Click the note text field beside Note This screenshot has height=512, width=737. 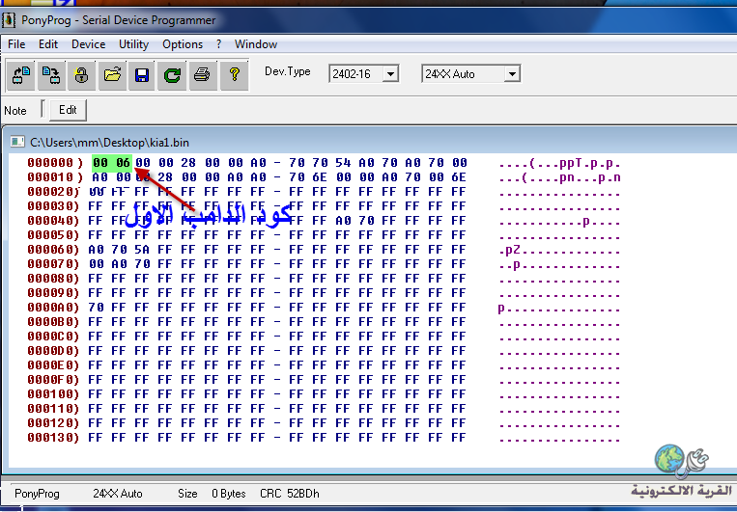pyautogui.click(x=43, y=110)
